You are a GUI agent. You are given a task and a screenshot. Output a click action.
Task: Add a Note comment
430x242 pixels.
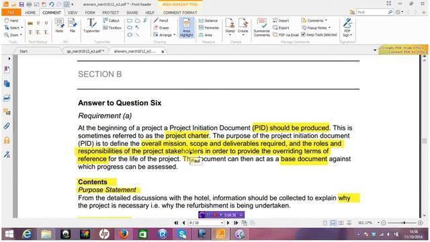tap(59, 26)
